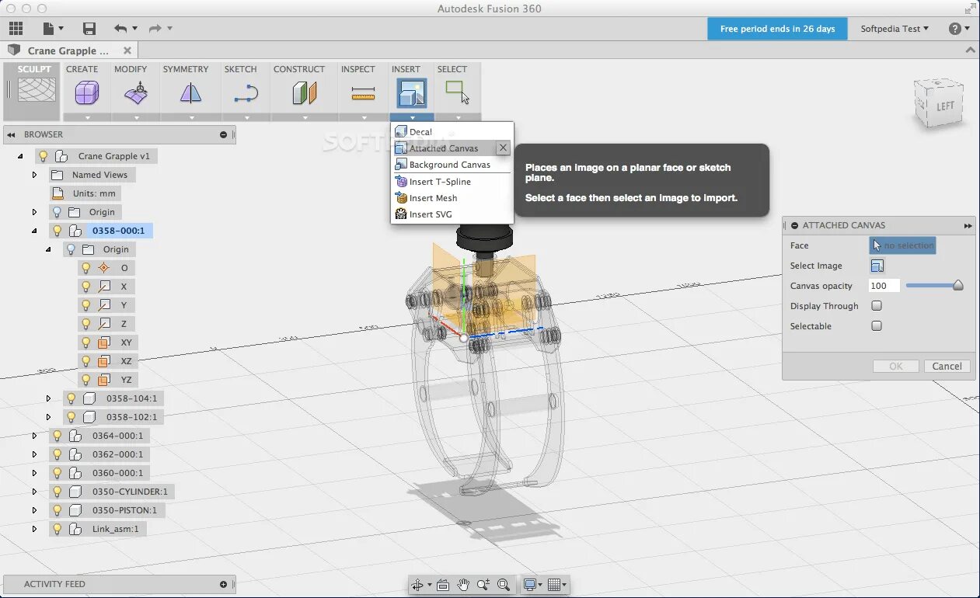The width and height of the screenshot is (980, 598).
Task: Toggle visibility bulb of YZ plane
Action: pos(85,380)
